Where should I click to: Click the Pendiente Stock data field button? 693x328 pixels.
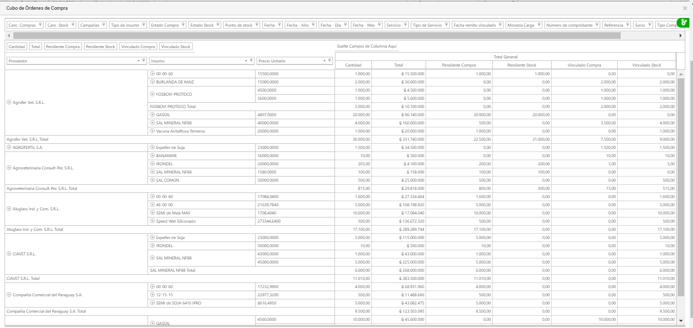point(100,47)
